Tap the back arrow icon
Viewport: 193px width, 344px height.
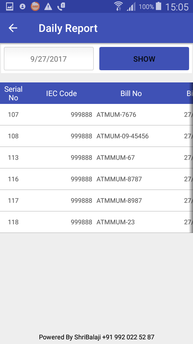click(13, 28)
